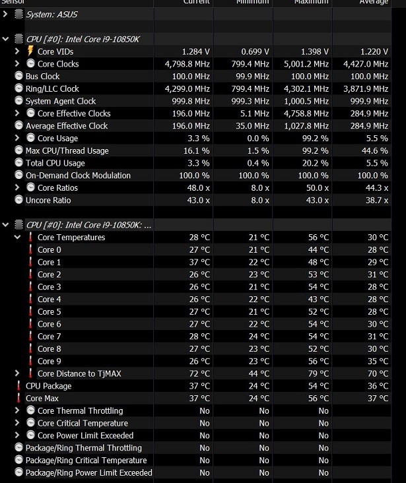Click the round icon next to Total CPU Usage
This screenshot has height=483, width=406.
(19, 163)
